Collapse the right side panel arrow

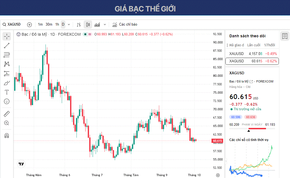pos(226,161)
